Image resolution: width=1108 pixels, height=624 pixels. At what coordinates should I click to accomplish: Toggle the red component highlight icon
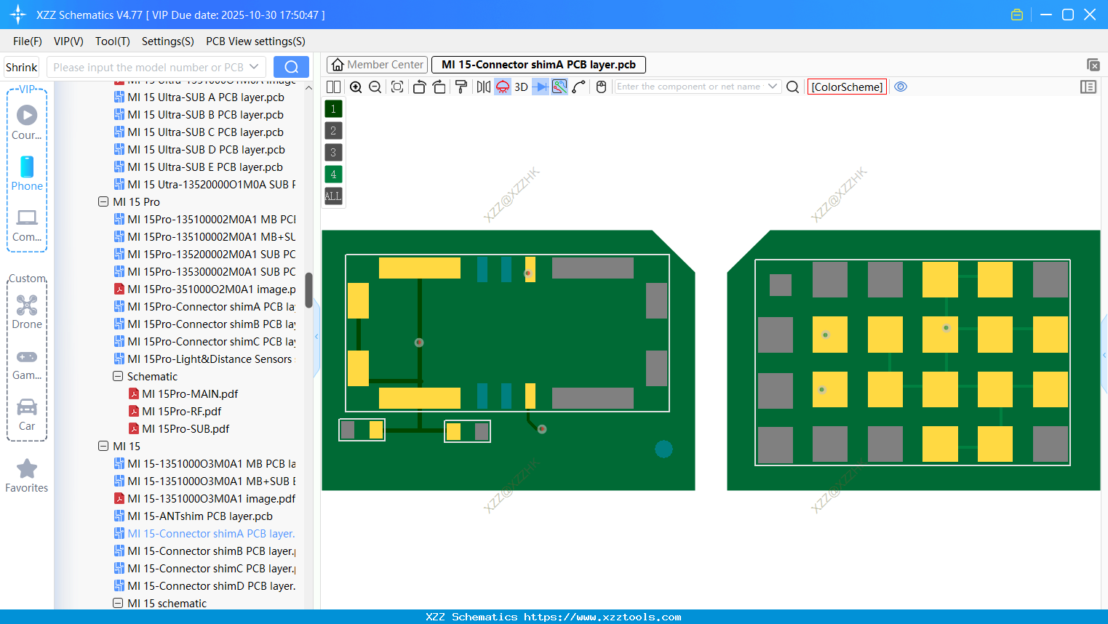click(x=503, y=87)
